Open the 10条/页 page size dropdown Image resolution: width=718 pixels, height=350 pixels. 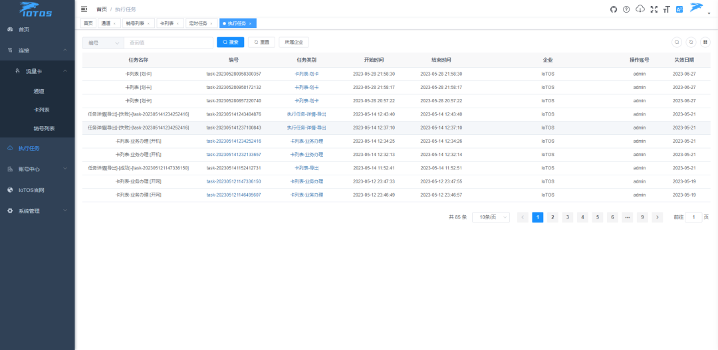pyautogui.click(x=491, y=217)
